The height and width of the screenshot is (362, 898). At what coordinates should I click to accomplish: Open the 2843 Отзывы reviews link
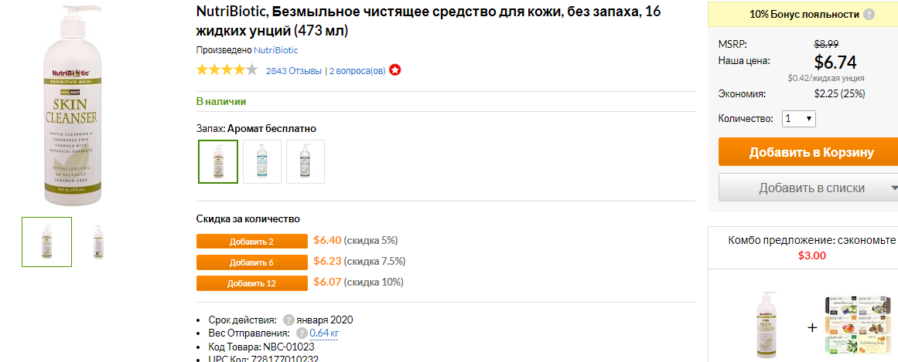coord(294,72)
